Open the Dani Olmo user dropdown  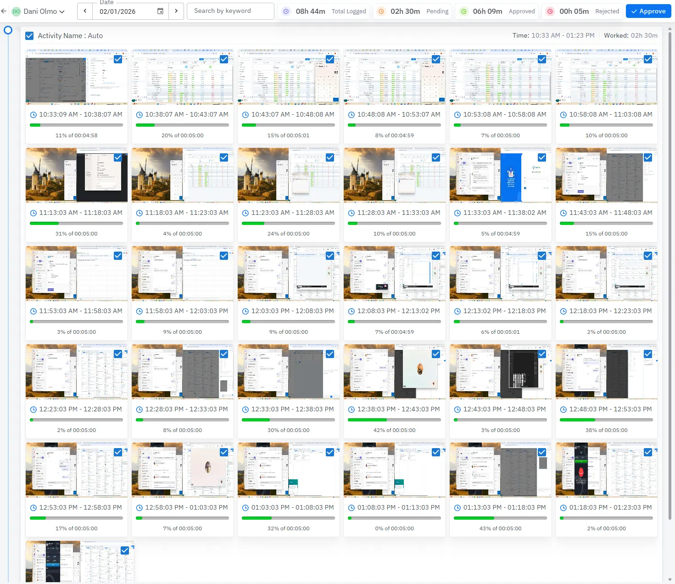39,11
